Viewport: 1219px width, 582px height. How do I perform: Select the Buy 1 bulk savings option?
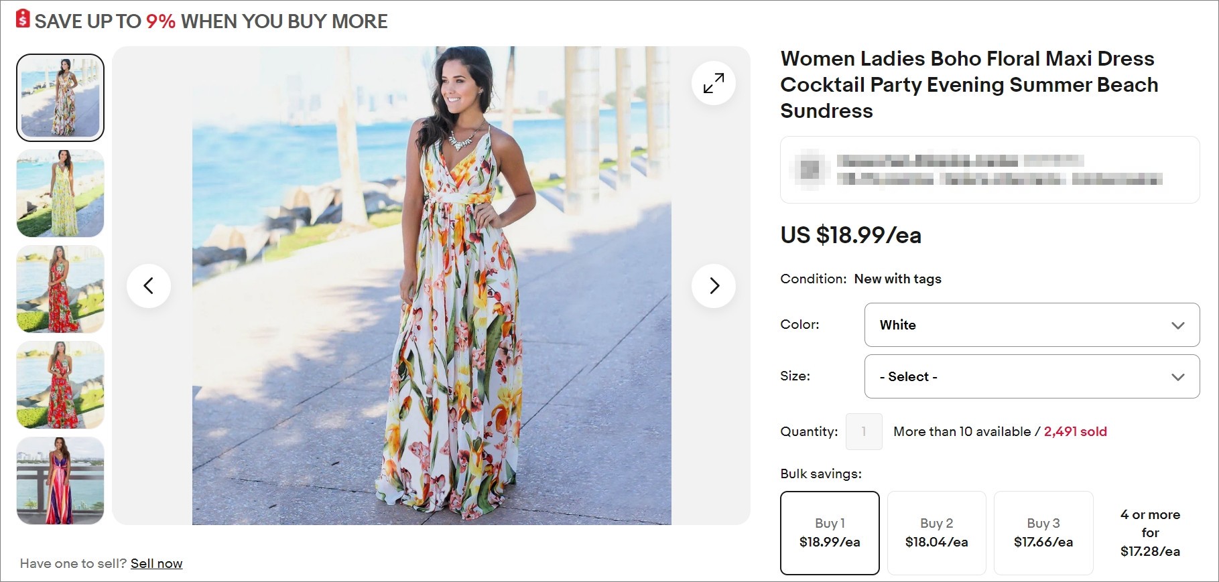(x=830, y=532)
